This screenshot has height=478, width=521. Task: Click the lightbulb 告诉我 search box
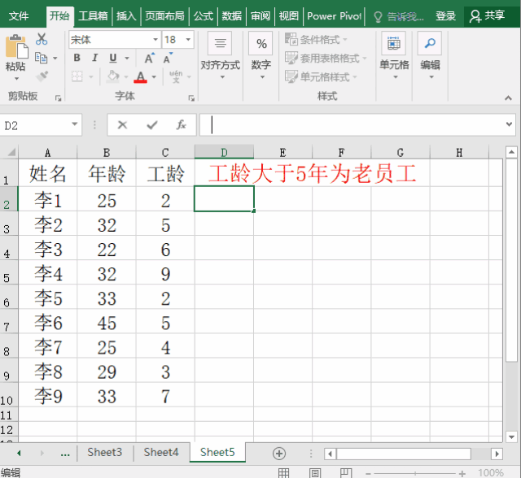pyautogui.click(x=399, y=16)
